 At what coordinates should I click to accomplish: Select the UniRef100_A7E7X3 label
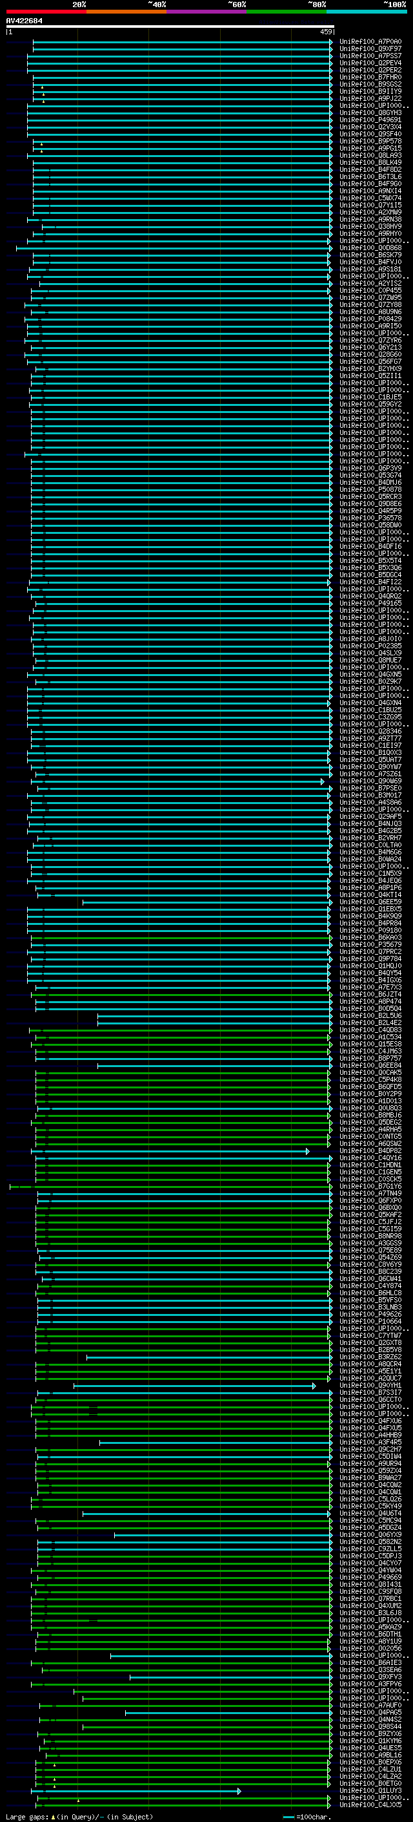[370, 988]
